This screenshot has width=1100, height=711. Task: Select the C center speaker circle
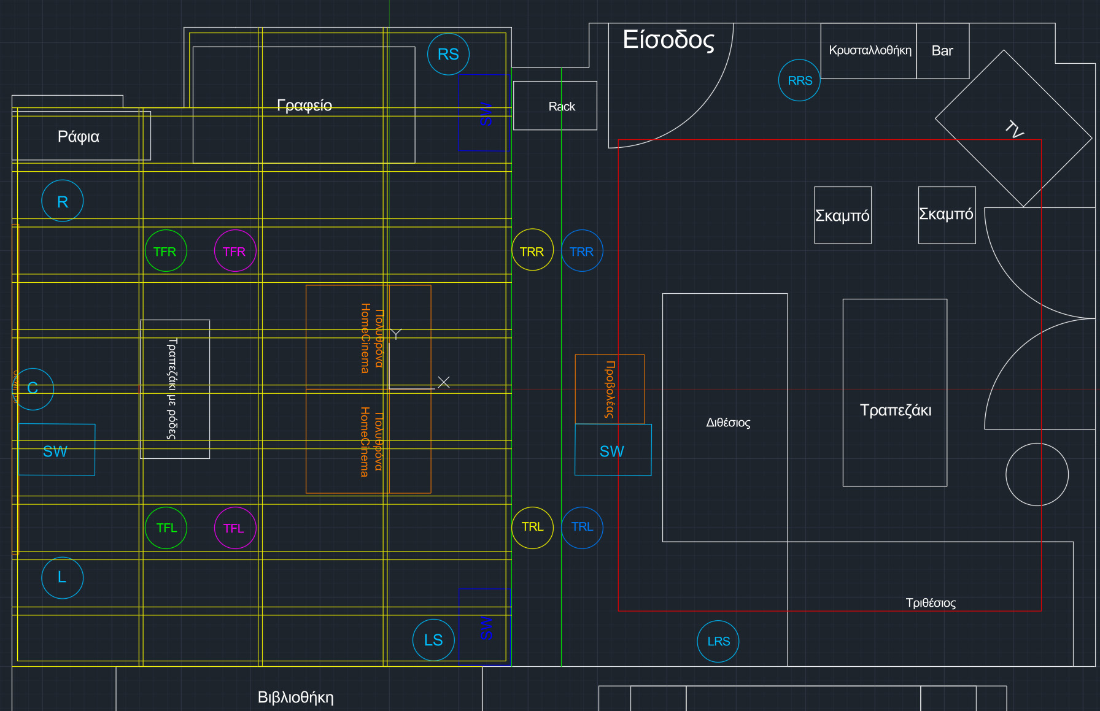point(33,388)
